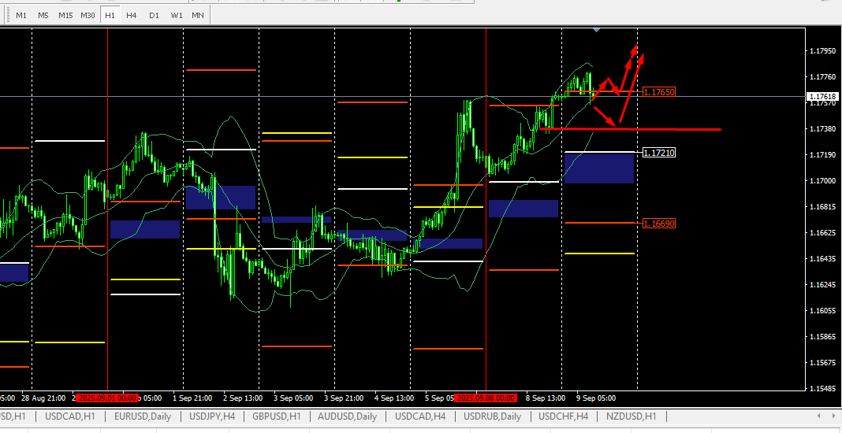Open the USDCAD,H4 chart tab
The image size is (842, 433).
point(420,416)
